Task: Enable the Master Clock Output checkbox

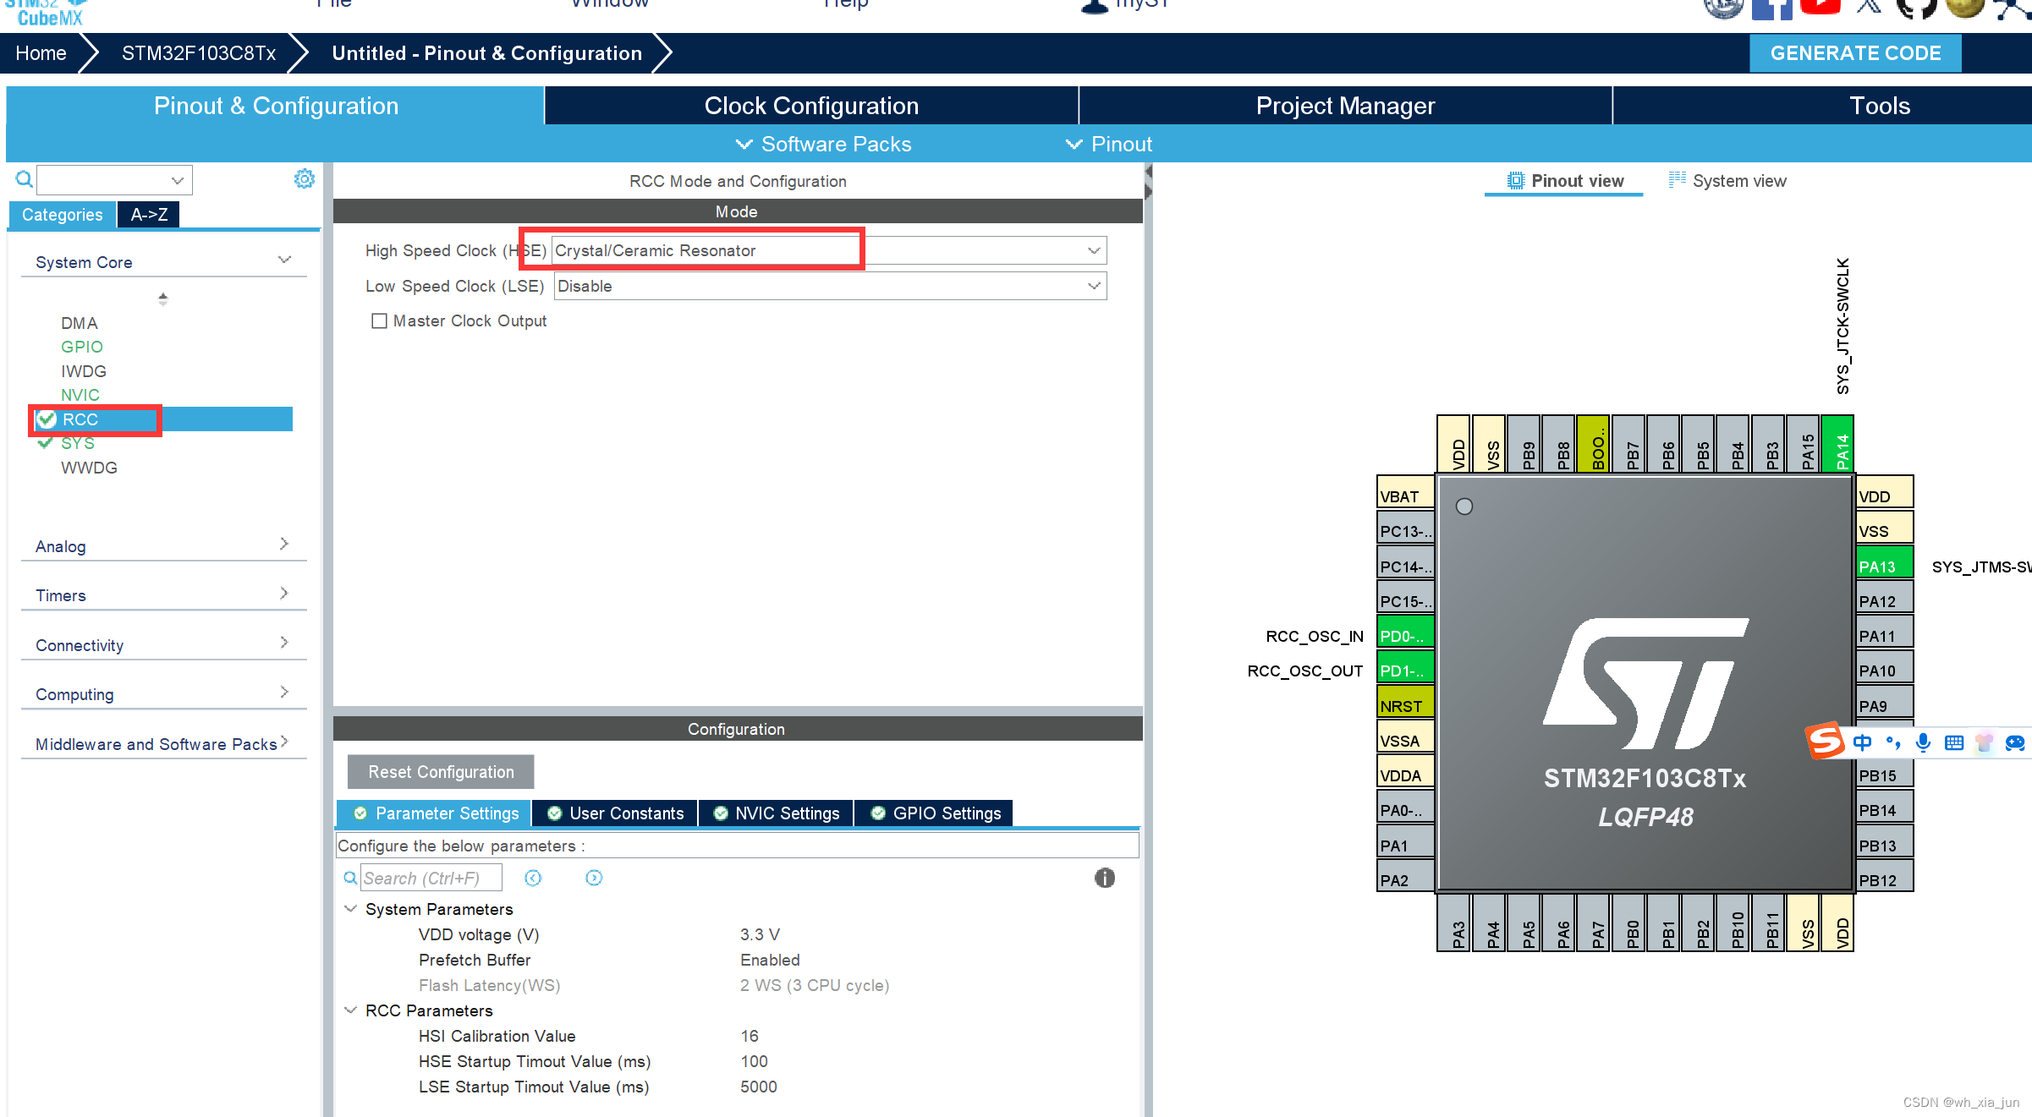Action: coord(380,321)
